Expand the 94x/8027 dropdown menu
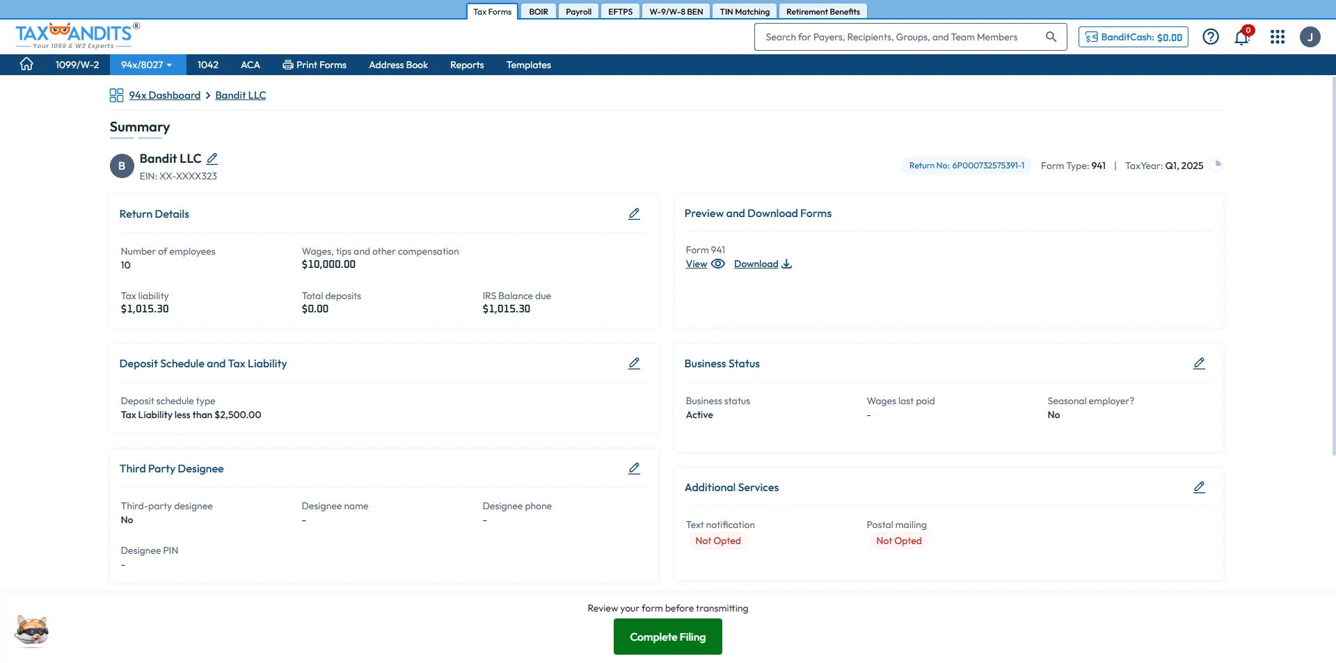This screenshot has height=663, width=1336. click(146, 65)
